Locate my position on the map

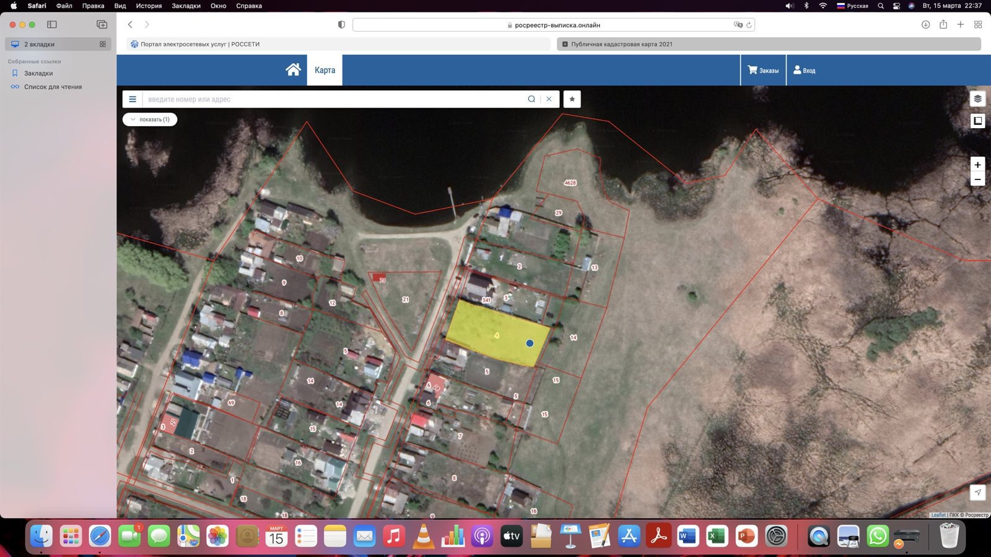coord(977,493)
